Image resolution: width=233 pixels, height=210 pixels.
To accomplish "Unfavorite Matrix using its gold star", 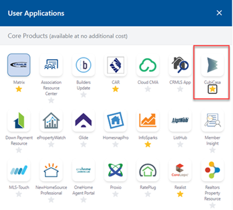I will pos(19,89).
